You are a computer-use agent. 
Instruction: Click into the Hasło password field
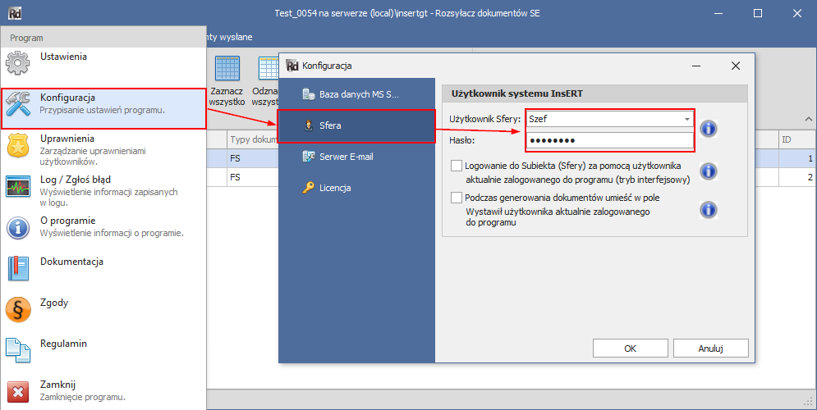[609, 140]
